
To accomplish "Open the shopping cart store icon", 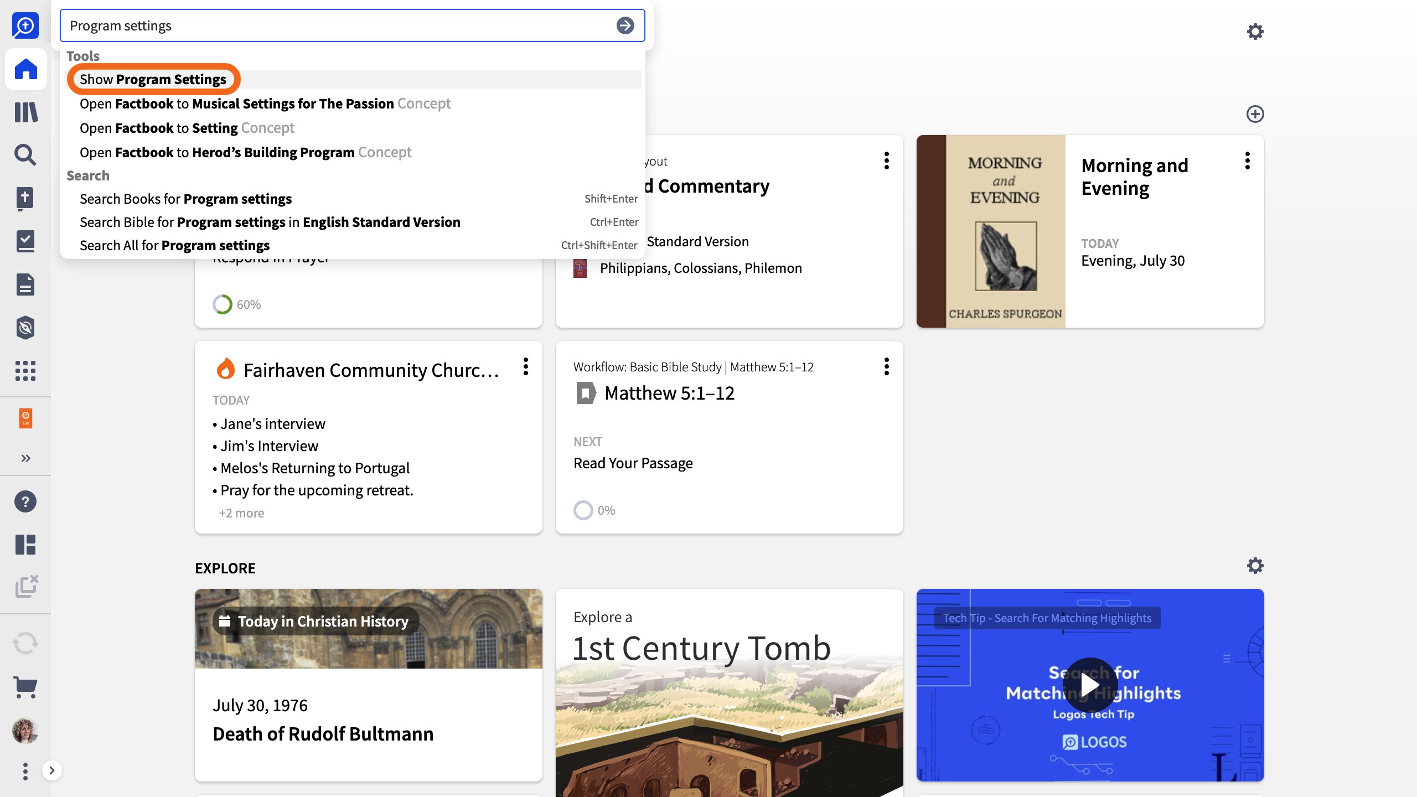I will pos(25,687).
